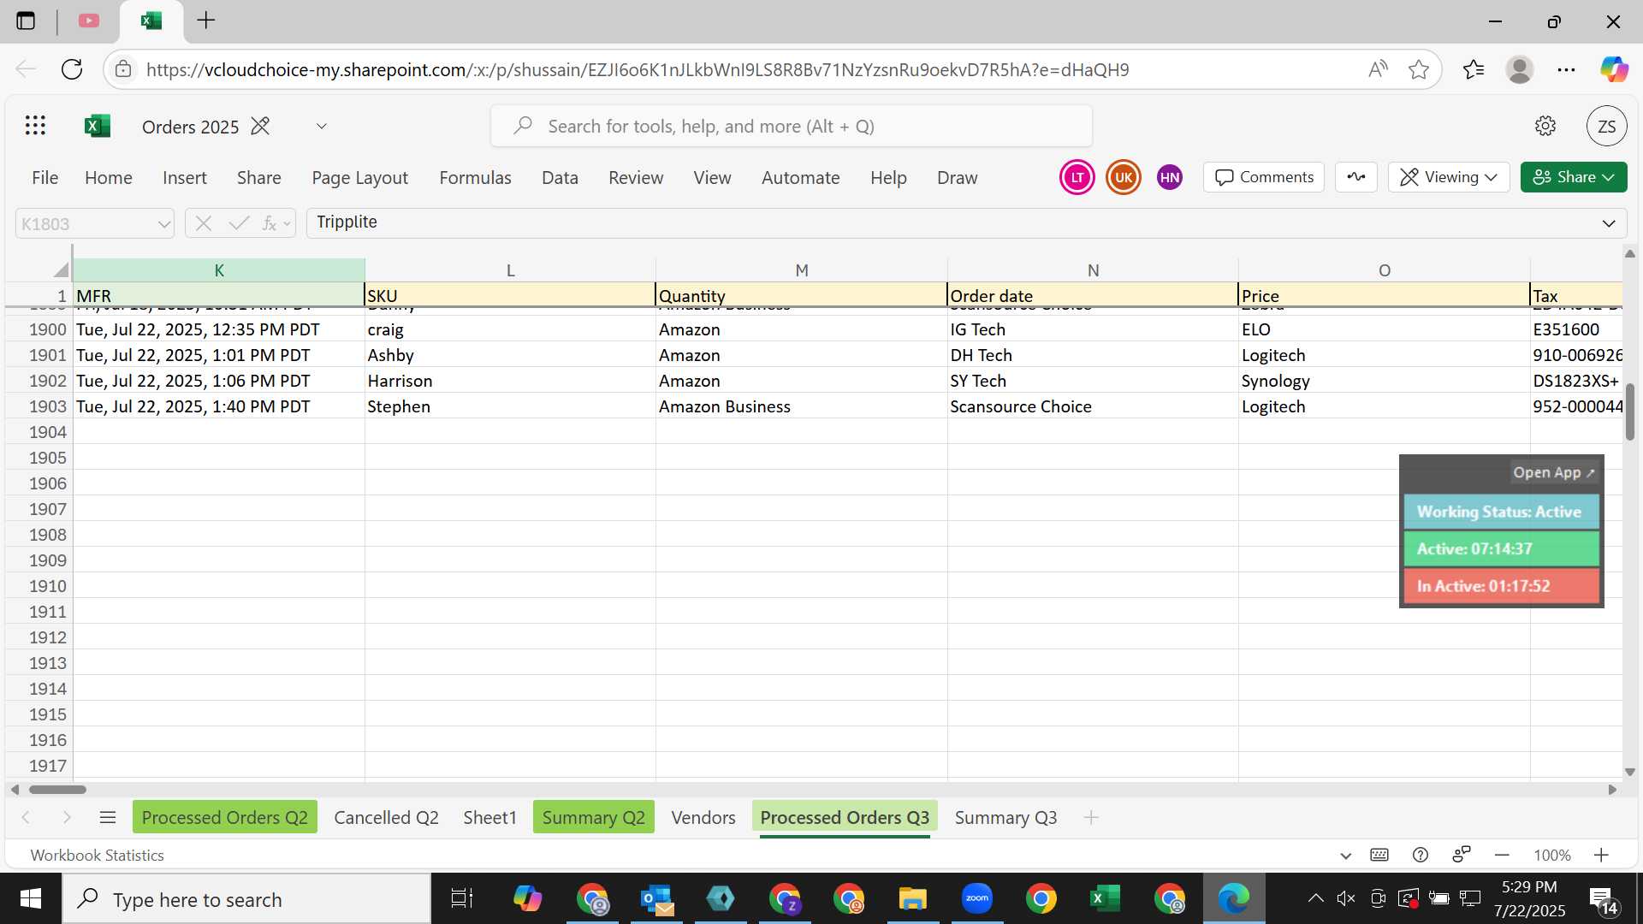Open the Comments pane button
This screenshot has height=924, width=1643.
pos(1264,177)
